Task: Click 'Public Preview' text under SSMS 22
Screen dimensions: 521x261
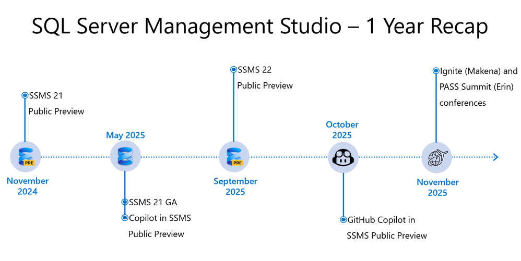Action: point(265,85)
